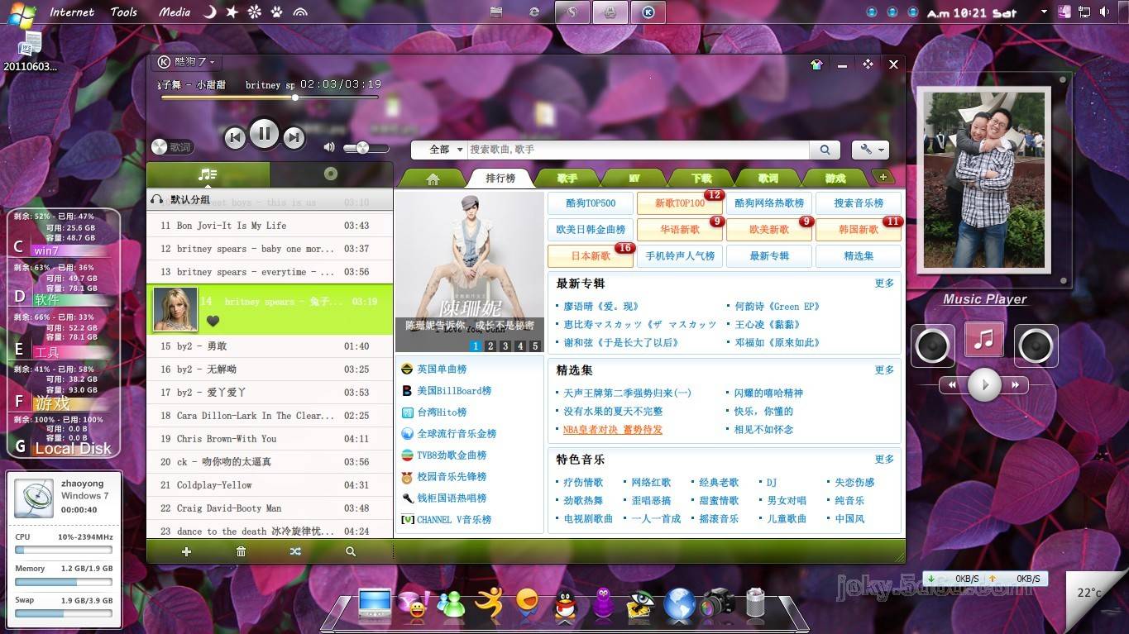Open 英国单曲榜 chart

442,369
